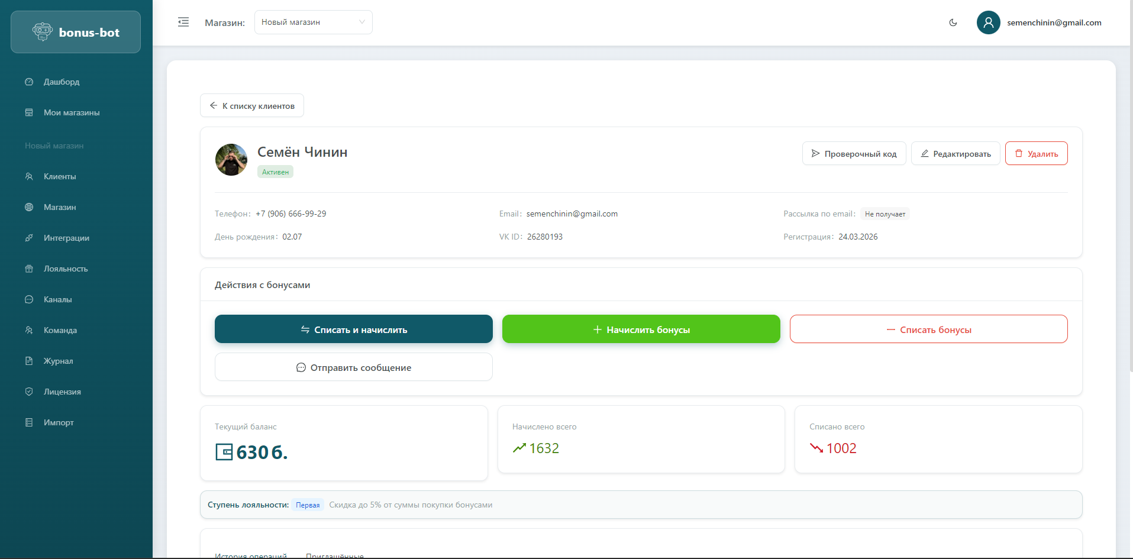Screen dimensions: 1133x559
Task: Toggle dark mode with the moon icon
Action: coord(953,22)
